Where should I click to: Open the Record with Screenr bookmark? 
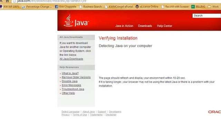click(175, 7)
